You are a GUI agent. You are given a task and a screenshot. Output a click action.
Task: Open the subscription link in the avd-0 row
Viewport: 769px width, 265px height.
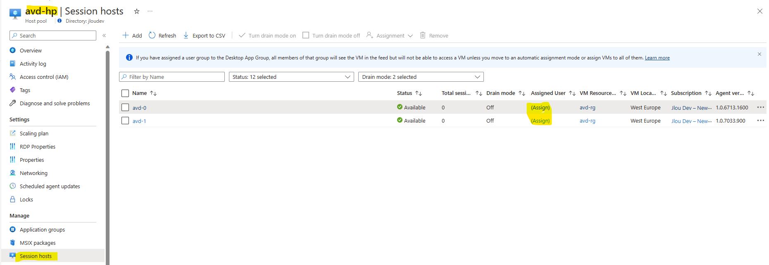coord(691,108)
